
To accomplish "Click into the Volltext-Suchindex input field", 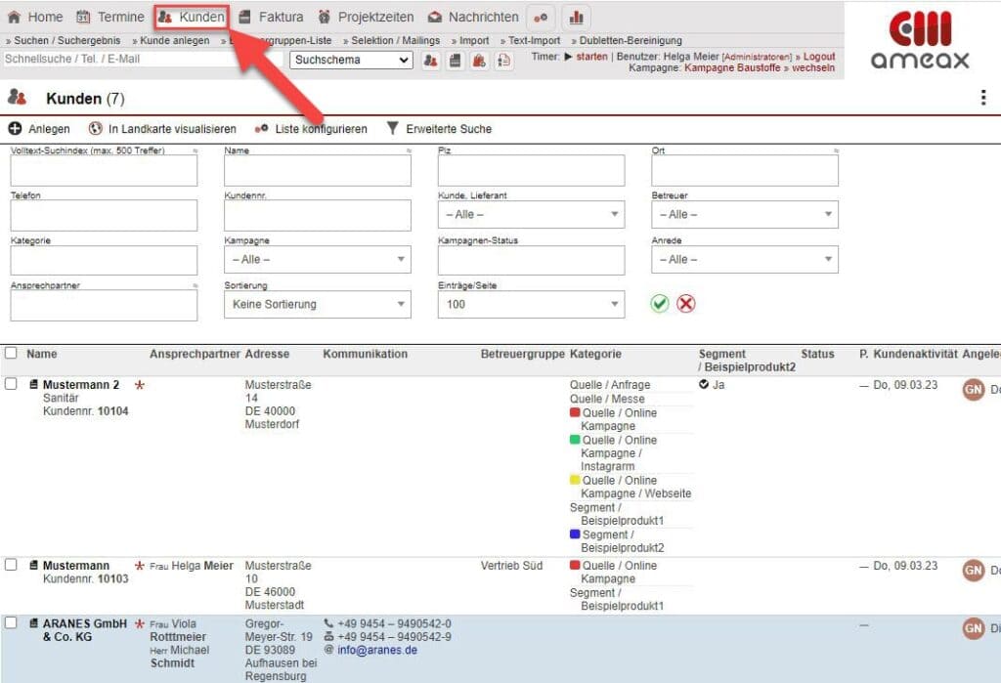I will coord(104,171).
